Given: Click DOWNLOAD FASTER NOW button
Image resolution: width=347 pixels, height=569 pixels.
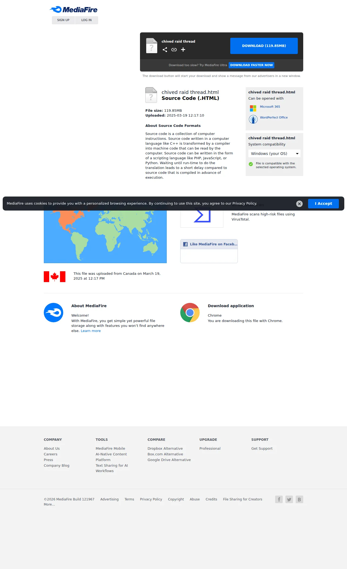Looking at the screenshot, I should 251,65.
